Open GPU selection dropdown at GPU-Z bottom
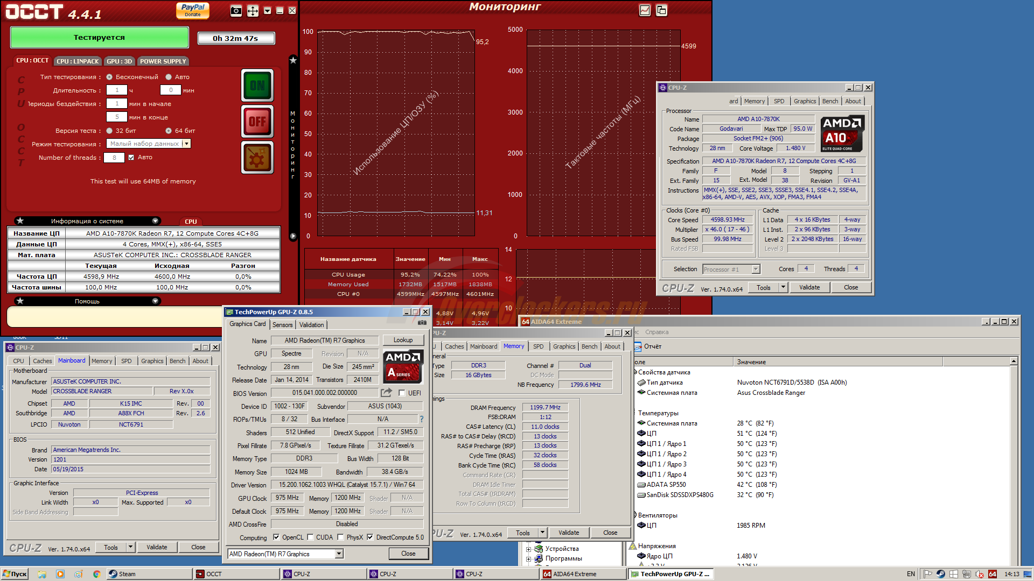 click(339, 554)
